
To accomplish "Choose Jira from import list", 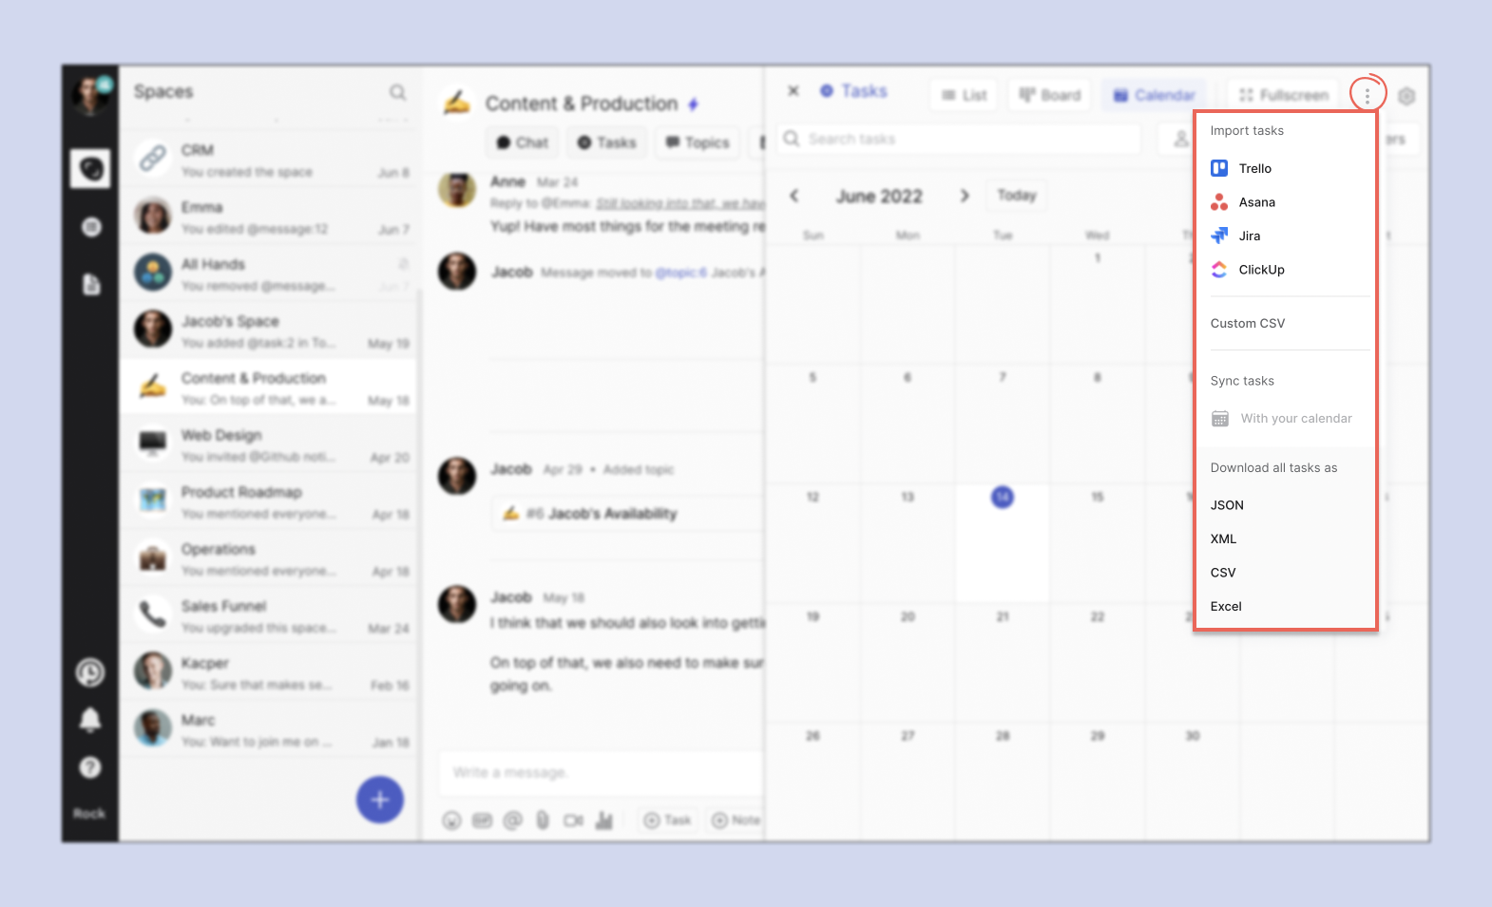I will [x=1249, y=236].
